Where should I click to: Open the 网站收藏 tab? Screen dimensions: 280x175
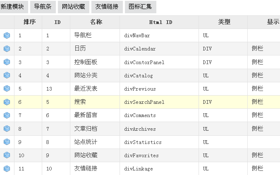[73, 7]
